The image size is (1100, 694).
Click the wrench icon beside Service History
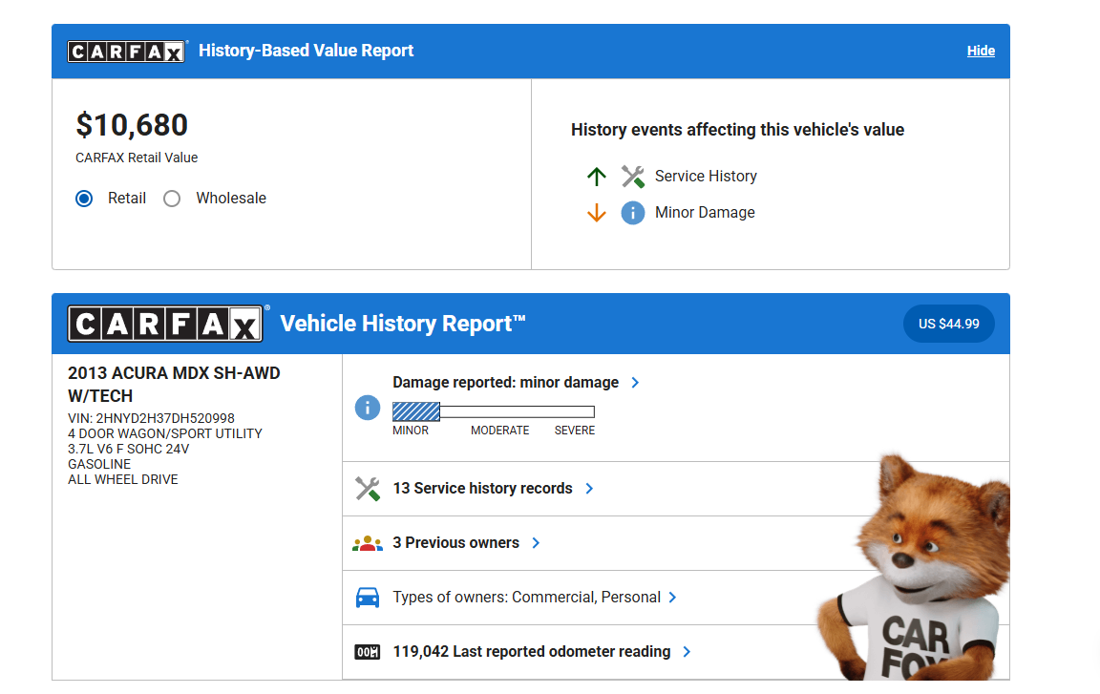pyautogui.click(x=632, y=177)
